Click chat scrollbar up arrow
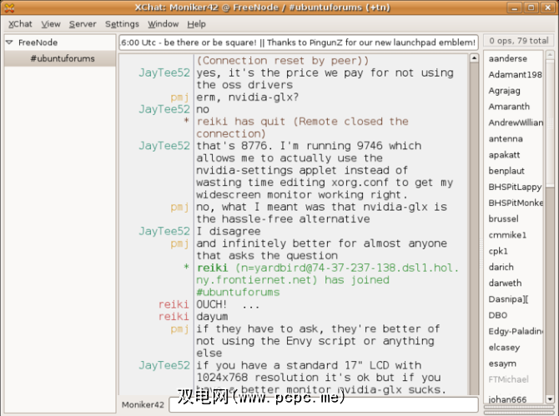This screenshot has height=416, width=559. (x=474, y=58)
